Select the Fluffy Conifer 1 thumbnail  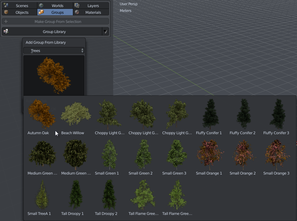click(210, 114)
